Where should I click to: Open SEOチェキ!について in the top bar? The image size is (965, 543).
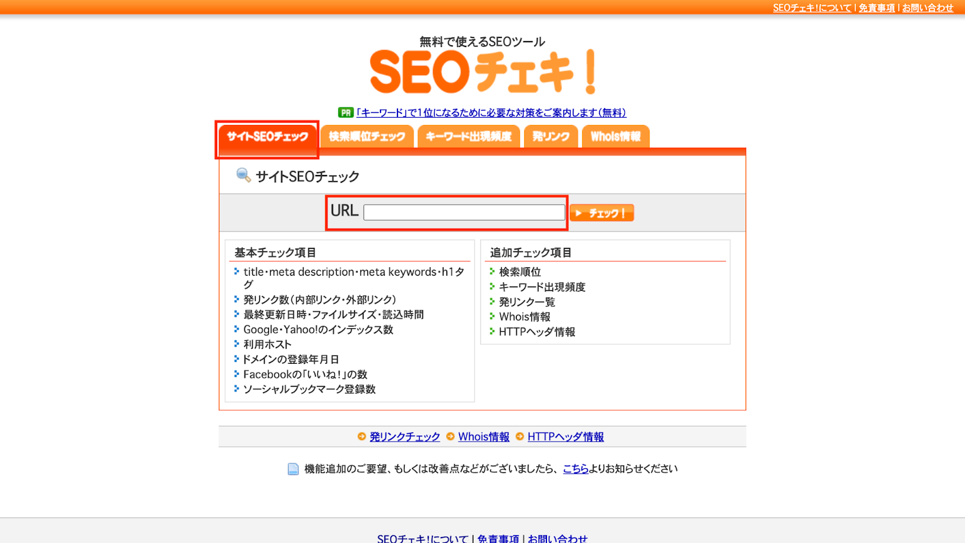[812, 8]
